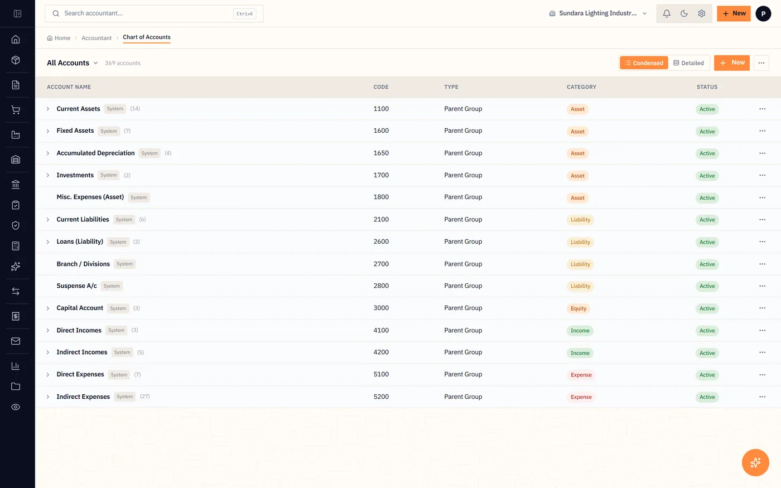Expand the Capital Account group
781x488 pixels.
pyautogui.click(x=48, y=308)
